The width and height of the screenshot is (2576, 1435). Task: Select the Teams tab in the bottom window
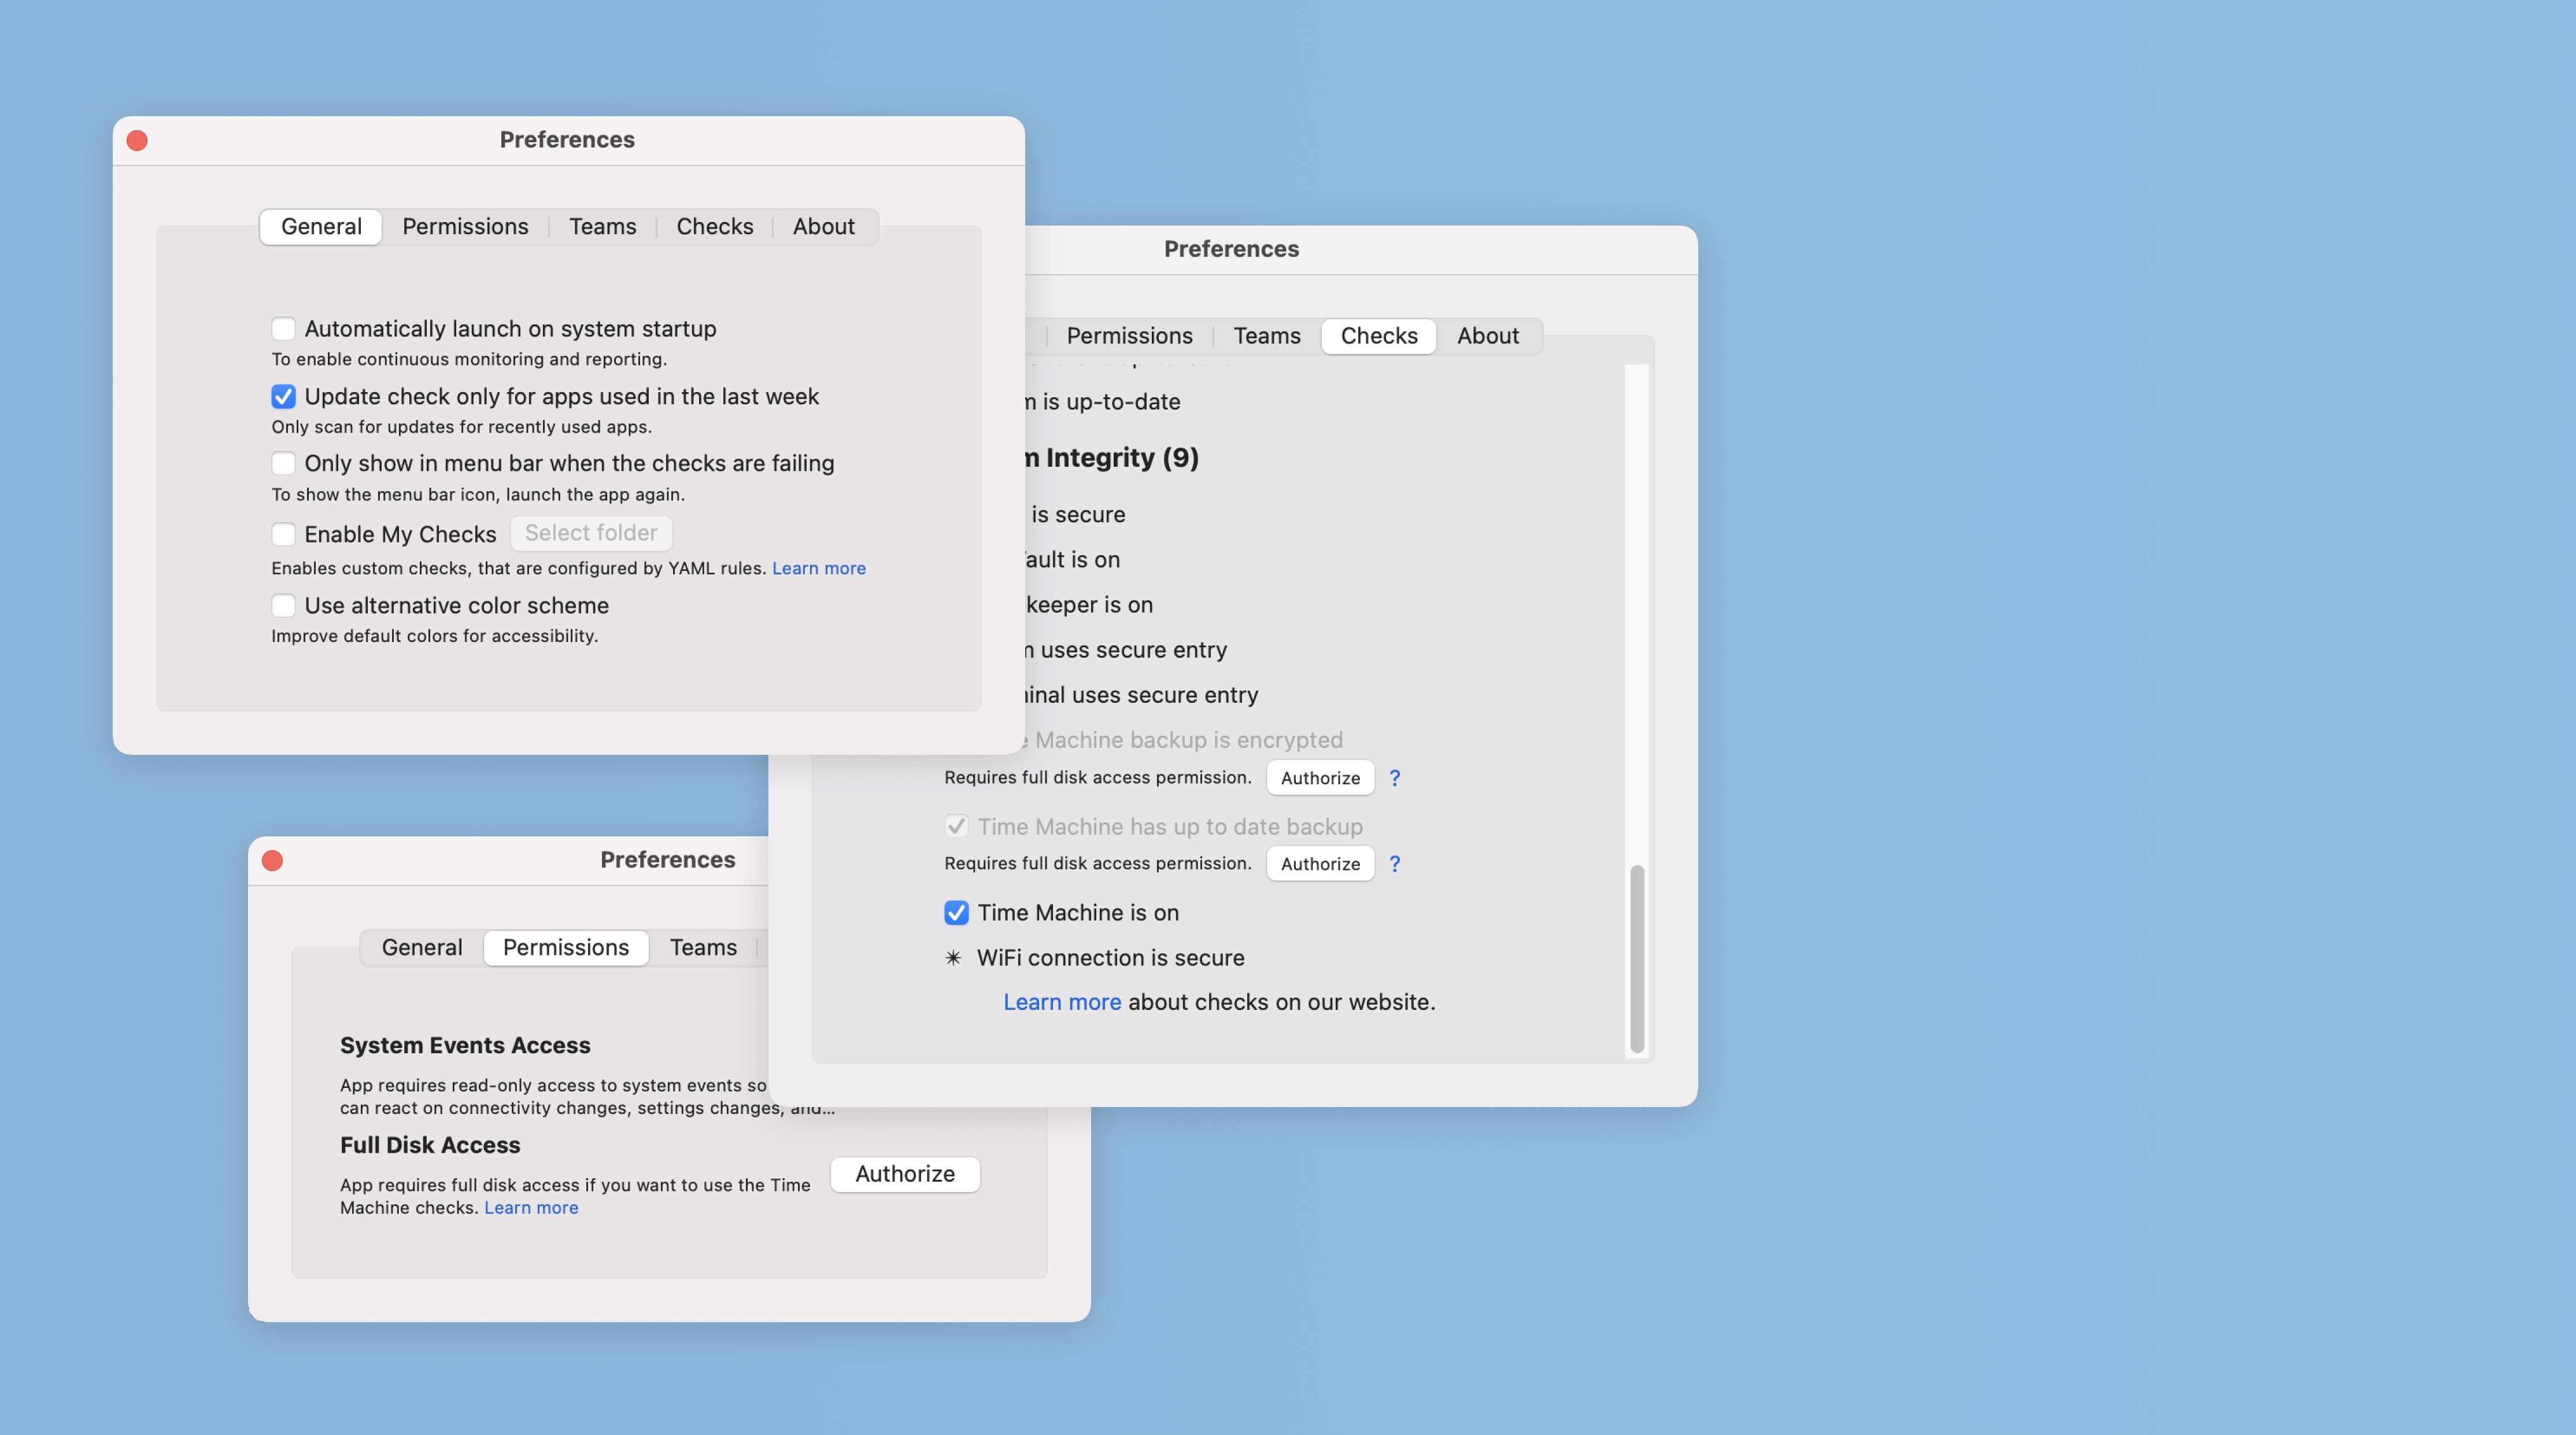click(703, 947)
